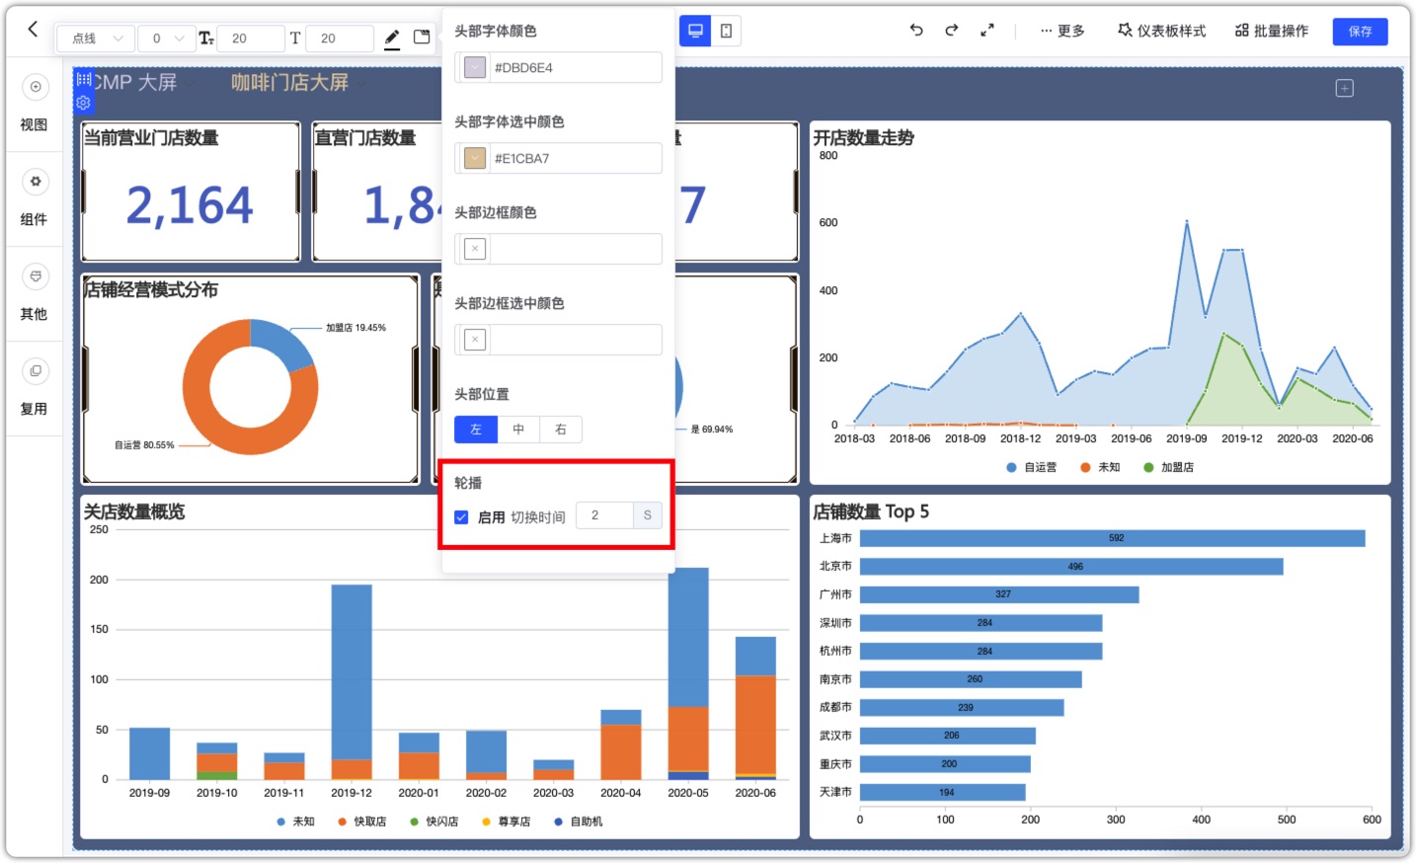The width and height of the screenshot is (1416, 863).
Task: Open the border width 0 dropdown
Action: tap(166, 38)
